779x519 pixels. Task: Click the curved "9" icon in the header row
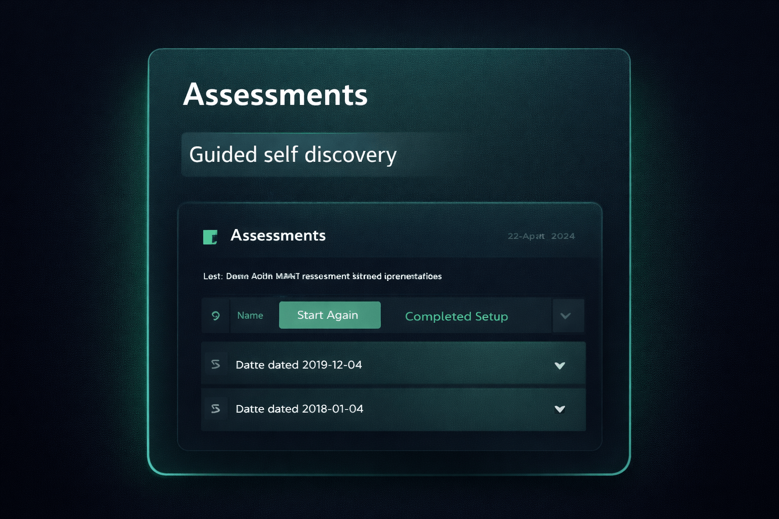(216, 315)
